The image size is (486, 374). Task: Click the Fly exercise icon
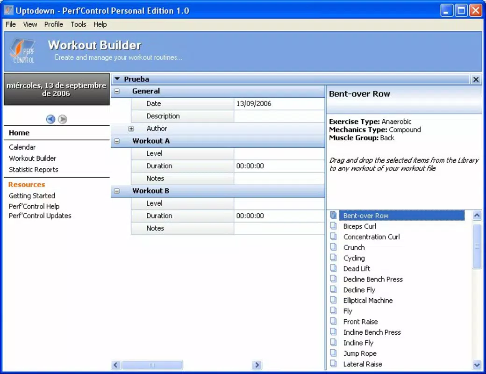click(333, 310)
